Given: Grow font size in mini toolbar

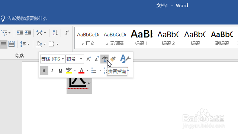Looking at the screenshot, I should 89,59.
